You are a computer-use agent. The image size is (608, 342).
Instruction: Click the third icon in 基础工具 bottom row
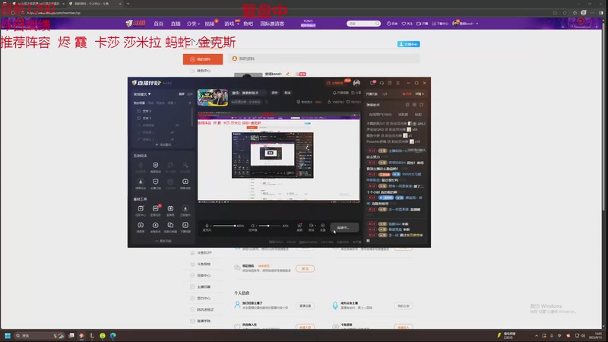tap(170, 226)
